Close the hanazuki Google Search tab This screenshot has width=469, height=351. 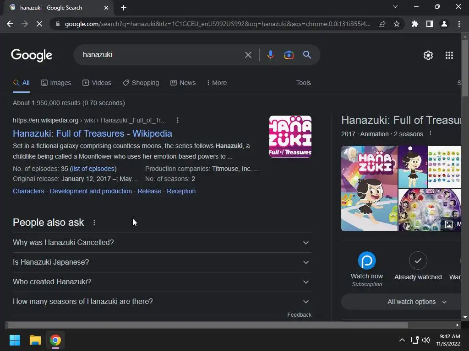click(106, 8)
